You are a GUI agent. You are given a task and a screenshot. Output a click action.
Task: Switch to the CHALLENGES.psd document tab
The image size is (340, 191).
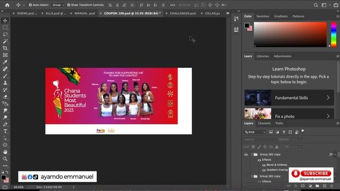pos(183,13)
